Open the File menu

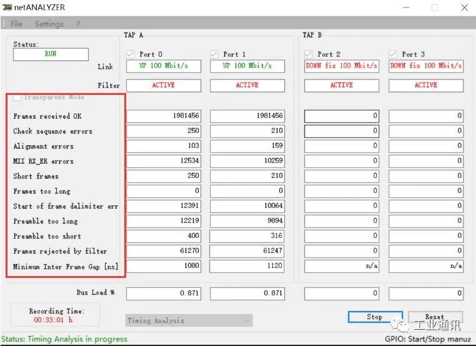[16, 24]
